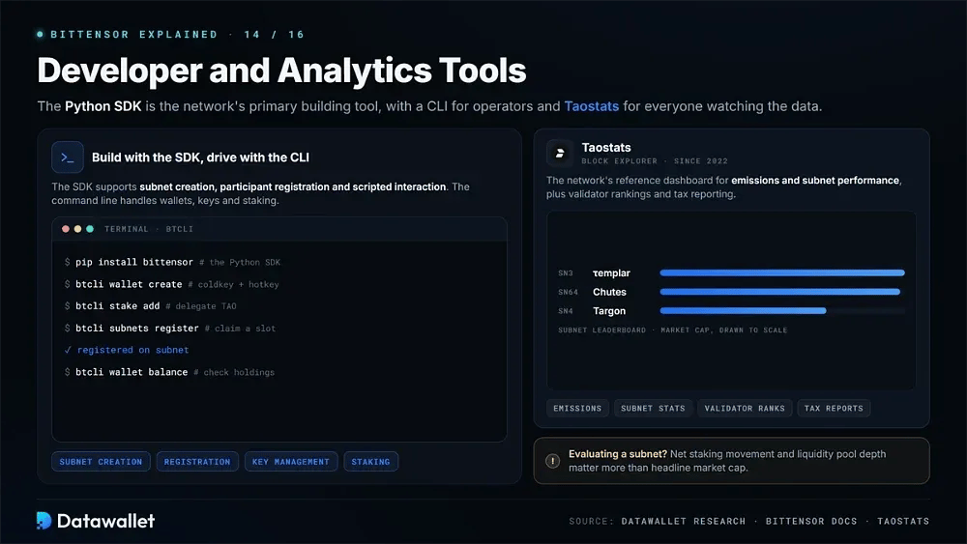Select the Subnet Creation tag
The image size is (967, 544).
[x=101, y=462]
